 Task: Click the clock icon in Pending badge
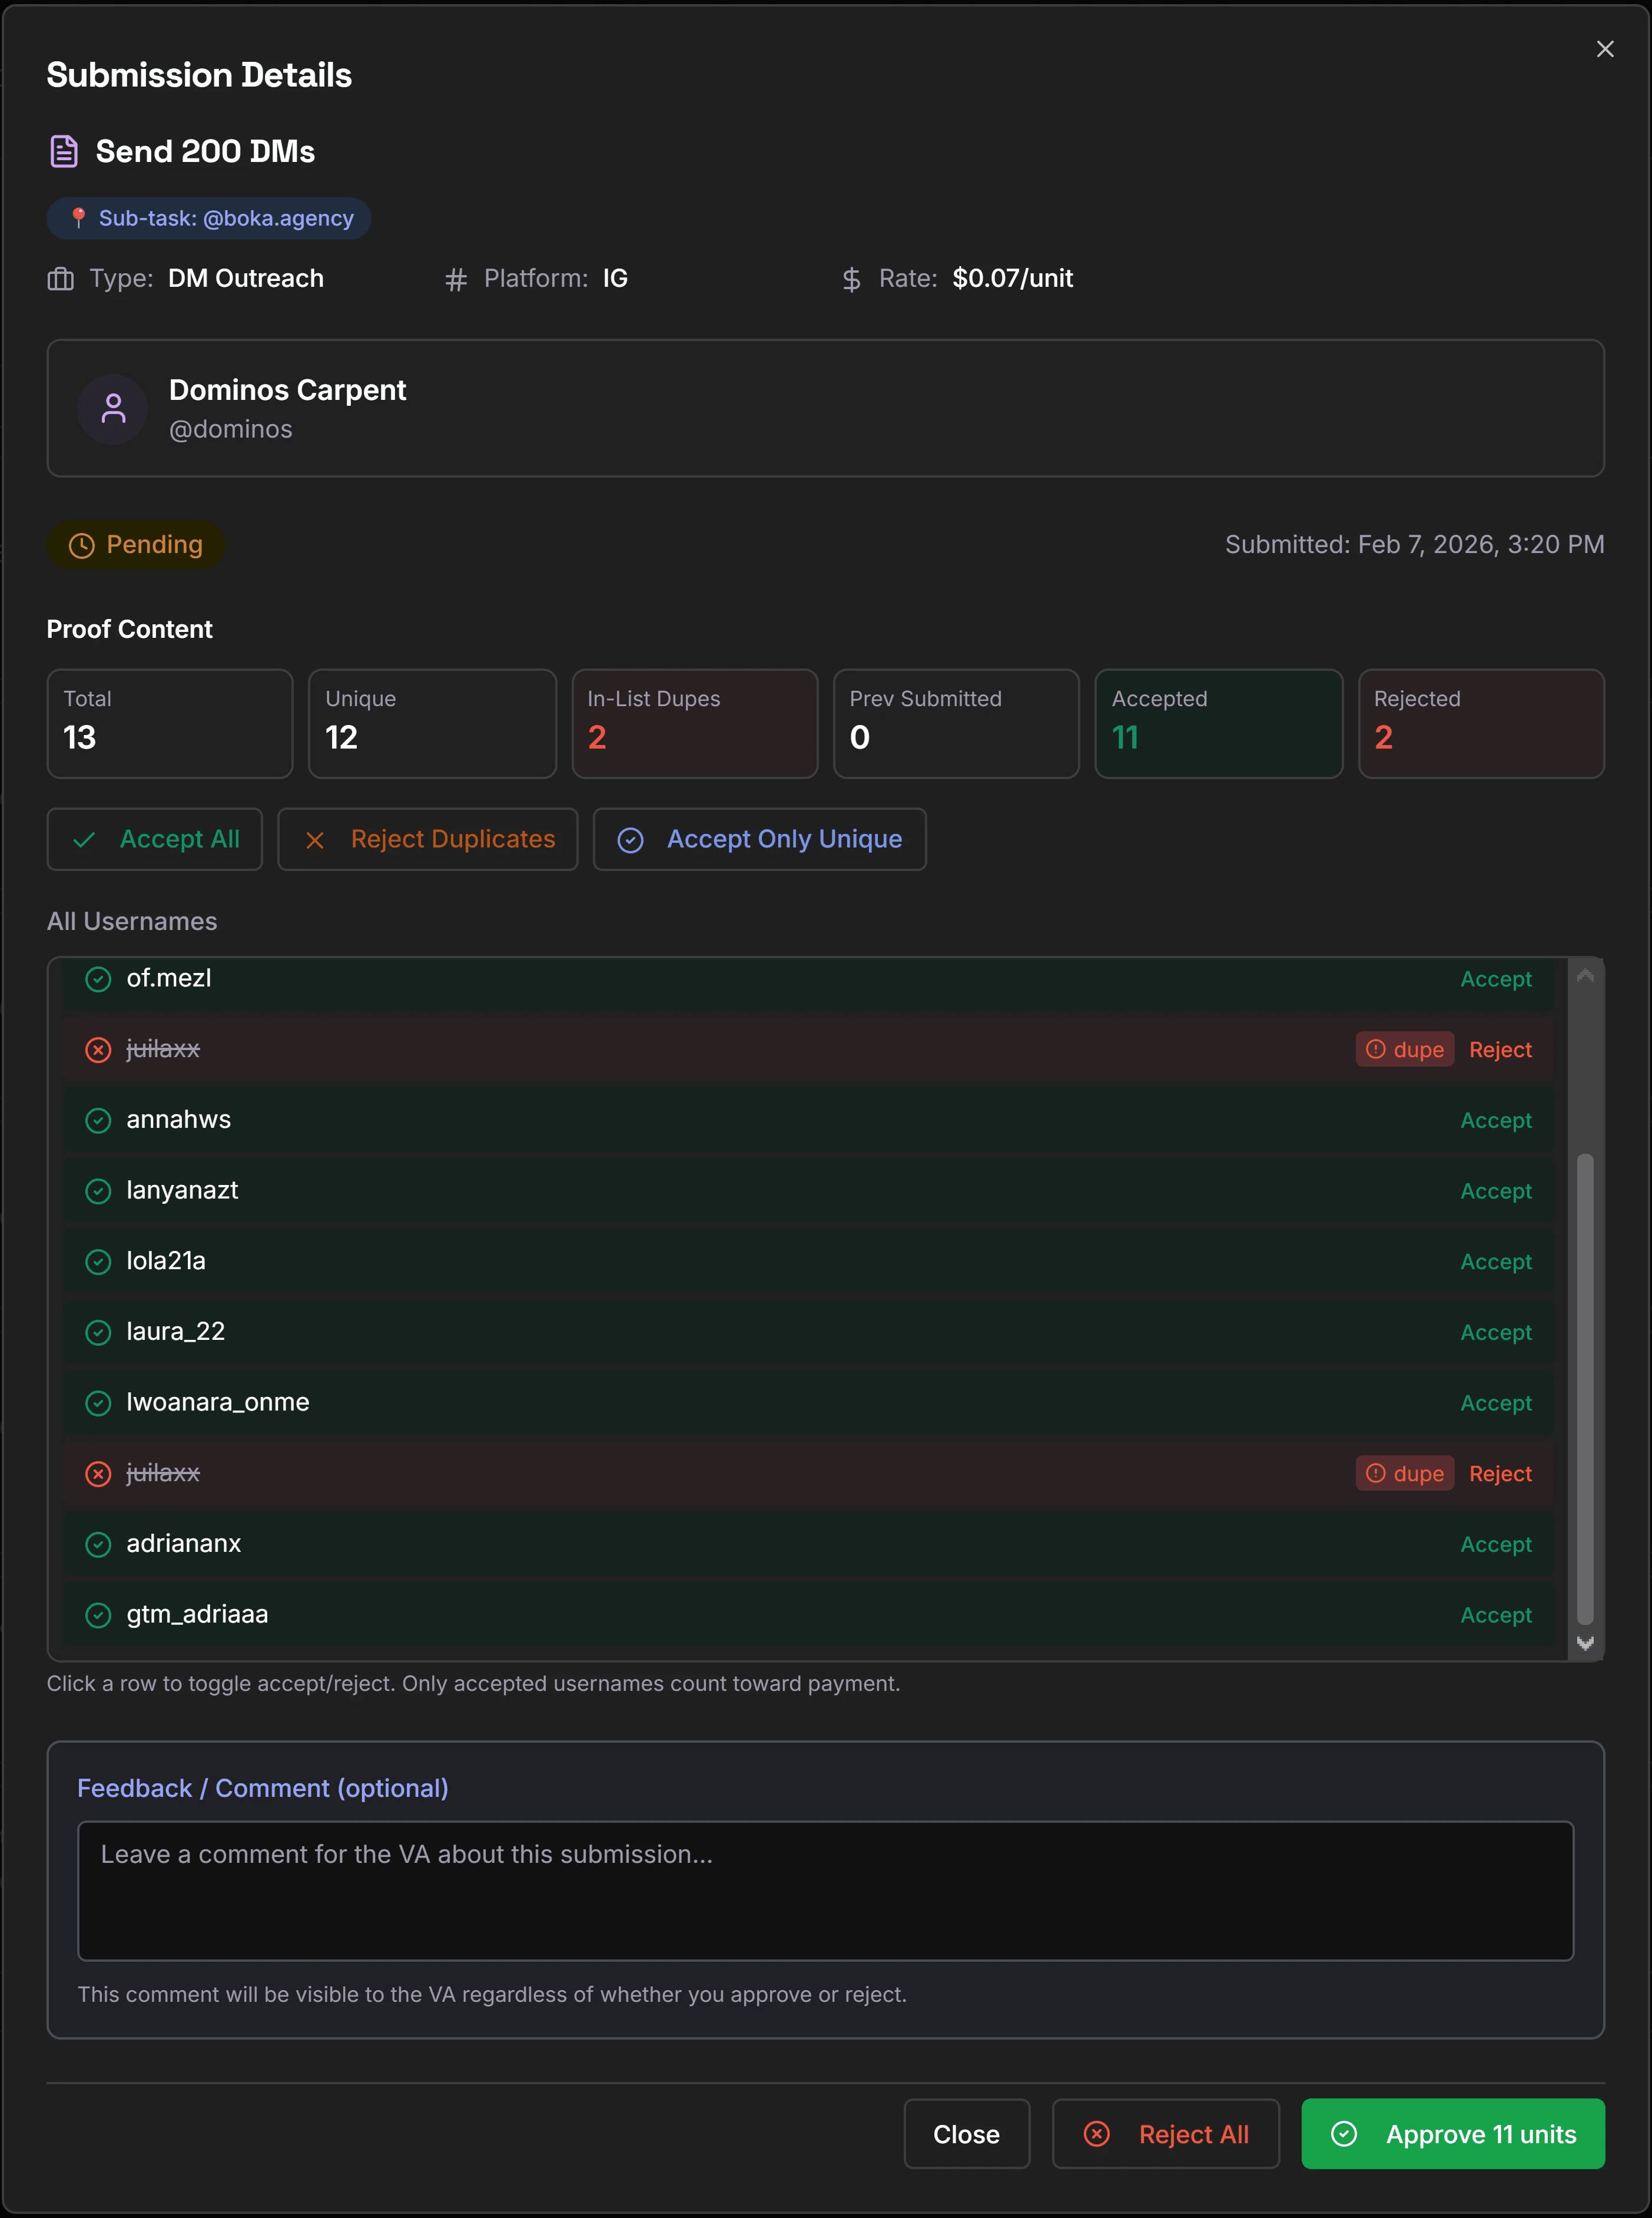(81, 545)
